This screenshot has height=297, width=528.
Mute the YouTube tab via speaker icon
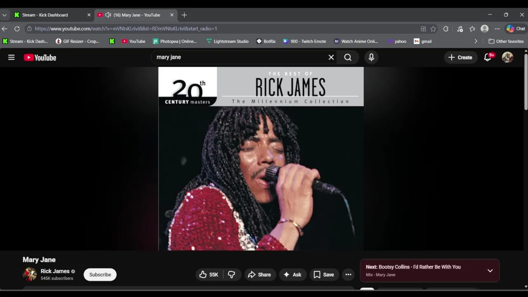108,15
